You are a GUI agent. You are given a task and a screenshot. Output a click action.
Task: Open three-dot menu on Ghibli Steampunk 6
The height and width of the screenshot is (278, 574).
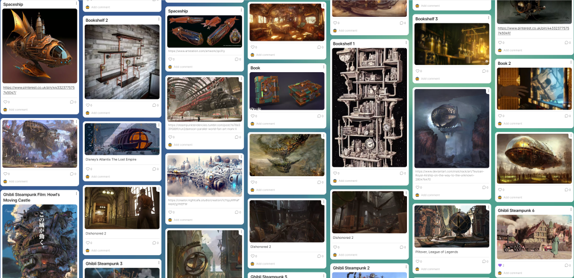click(x=571, y=210)
